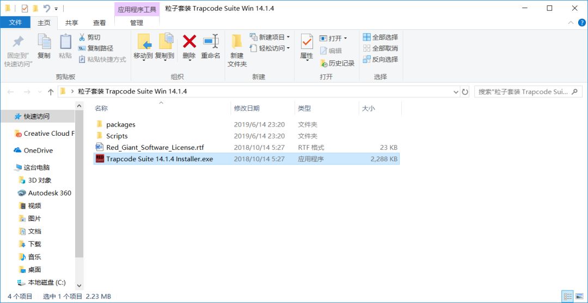Click the Forward navigation arrow
588x303 pixels.
pos(27,92)
